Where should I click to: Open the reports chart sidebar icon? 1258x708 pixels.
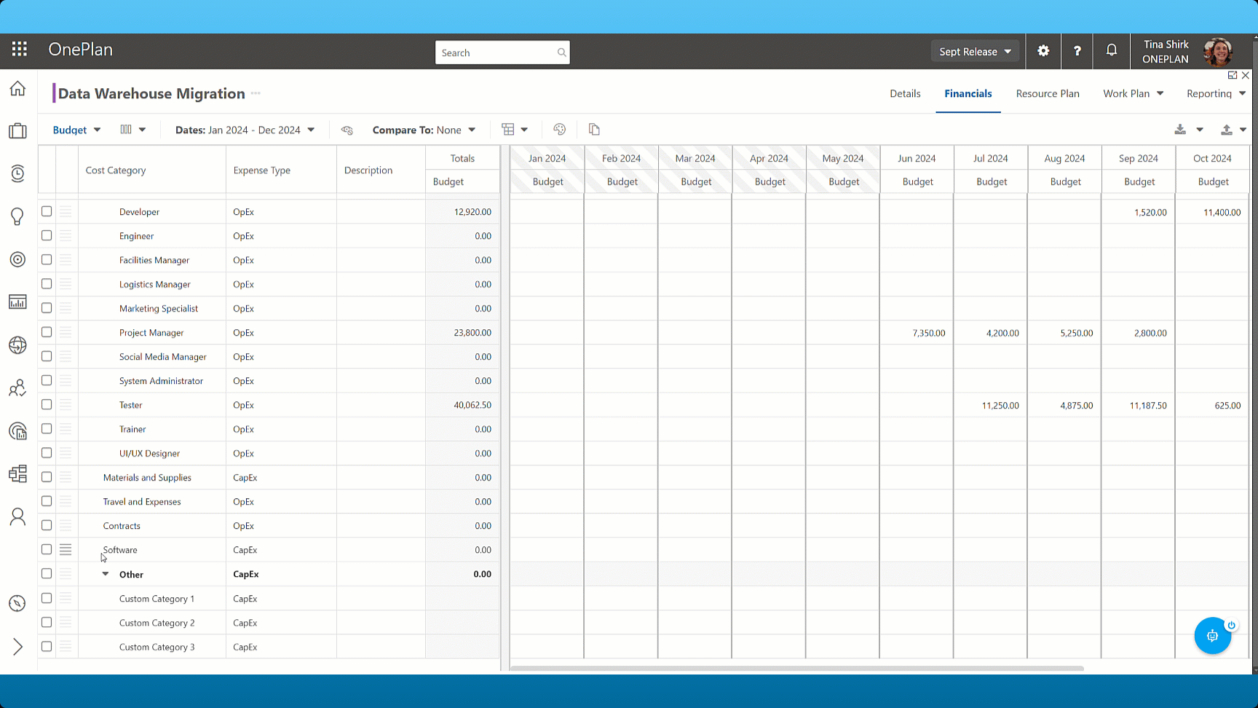coord(17,302)
